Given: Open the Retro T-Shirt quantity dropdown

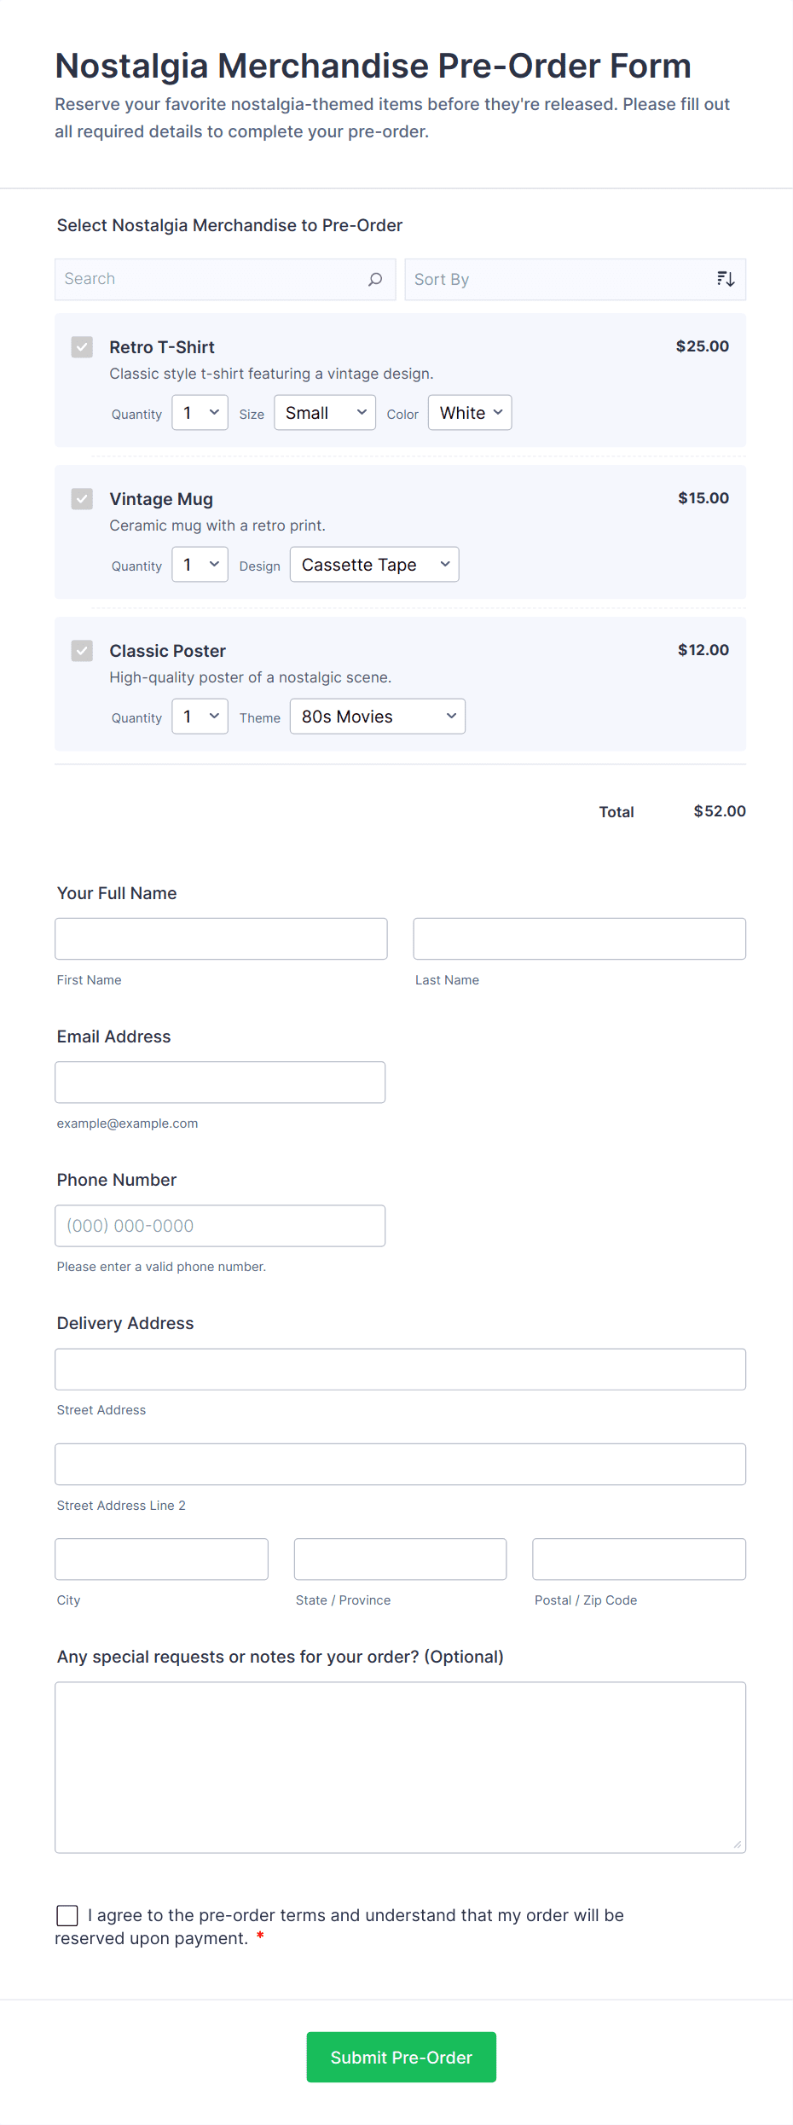Looking at the screenshot, I should [200, 412].
